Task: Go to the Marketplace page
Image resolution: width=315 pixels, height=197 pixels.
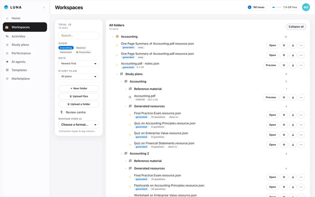Action: click(x=25, y=78)
